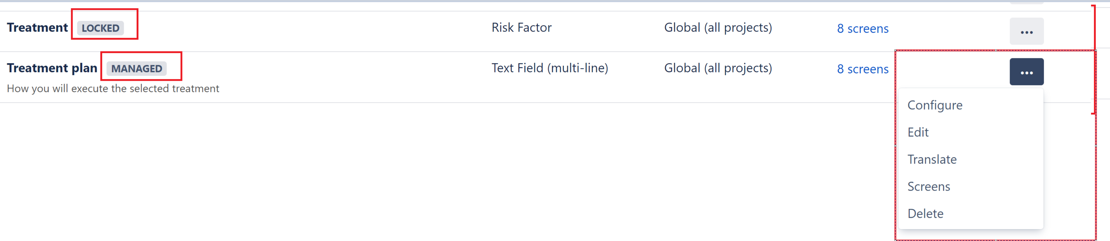The height and width of the screenshot is (241, 1110).
Task: Click Delete in the context menu
Action: 925,213
